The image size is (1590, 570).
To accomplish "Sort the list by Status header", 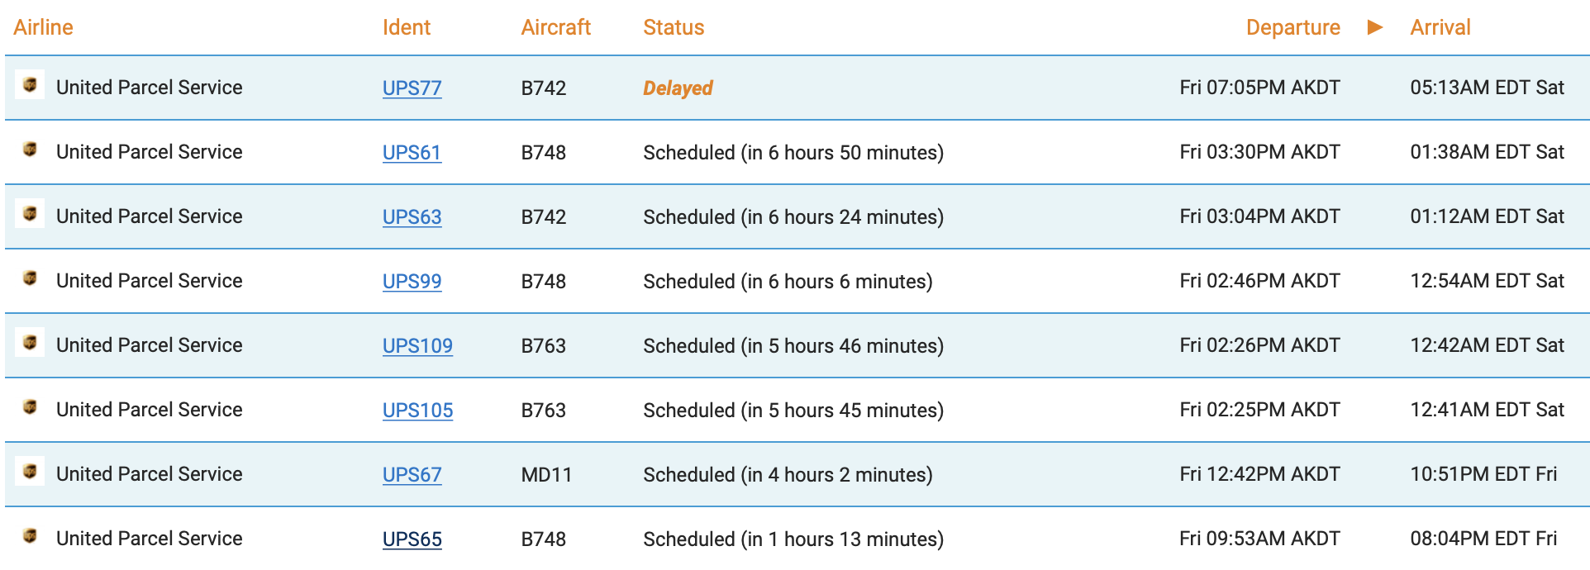I will tap(674, 27).
